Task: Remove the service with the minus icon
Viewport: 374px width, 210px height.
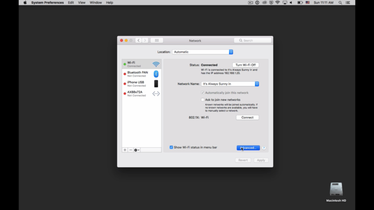Action: coord(130,150)
